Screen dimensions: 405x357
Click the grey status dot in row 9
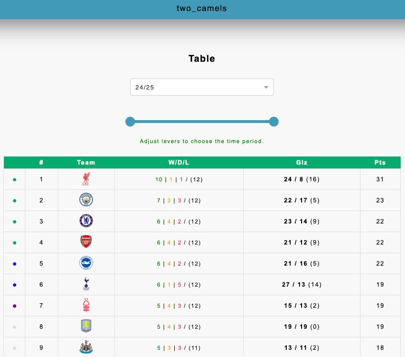[14, 348]
